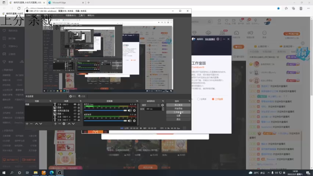Open the followed heart icon in header

227,21
